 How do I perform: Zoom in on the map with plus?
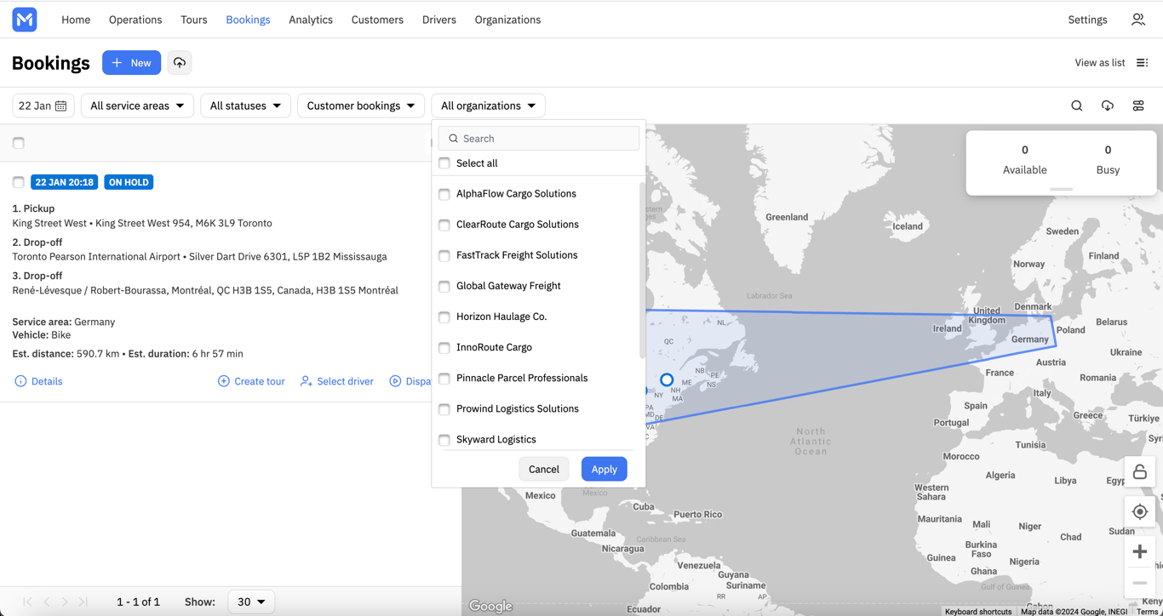point(1140,552)
